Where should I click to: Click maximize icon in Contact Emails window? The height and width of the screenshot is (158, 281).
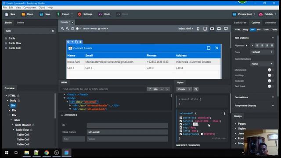tap(209, 48)
